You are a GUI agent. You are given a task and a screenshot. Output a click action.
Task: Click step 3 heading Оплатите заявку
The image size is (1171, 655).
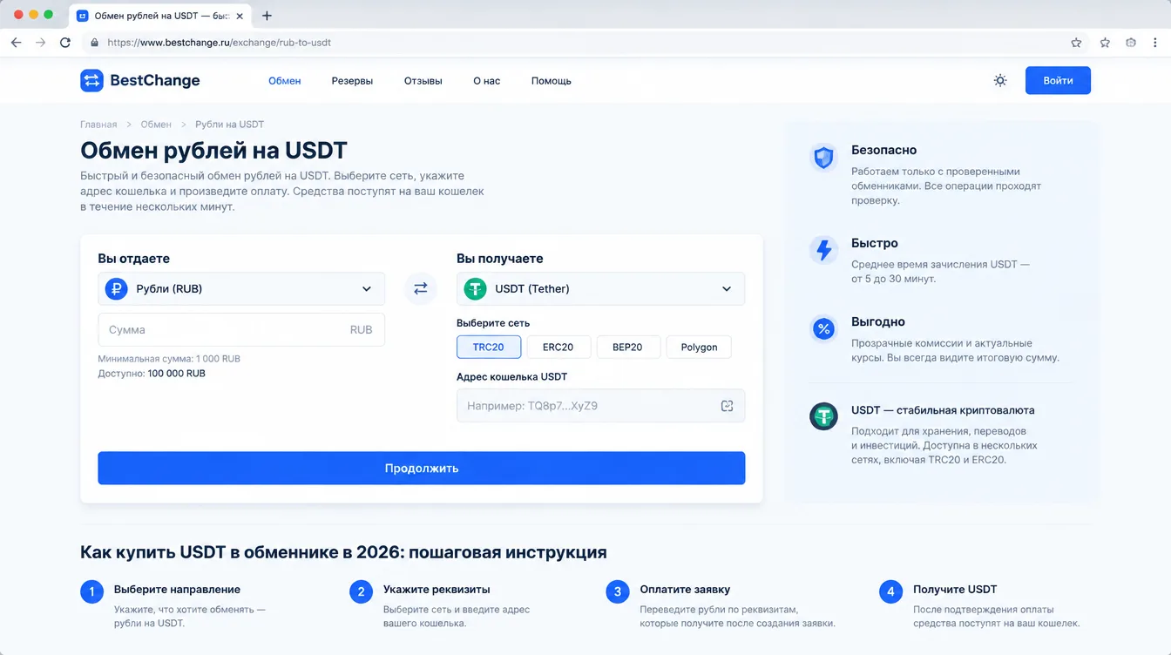(x=685, y=590)
